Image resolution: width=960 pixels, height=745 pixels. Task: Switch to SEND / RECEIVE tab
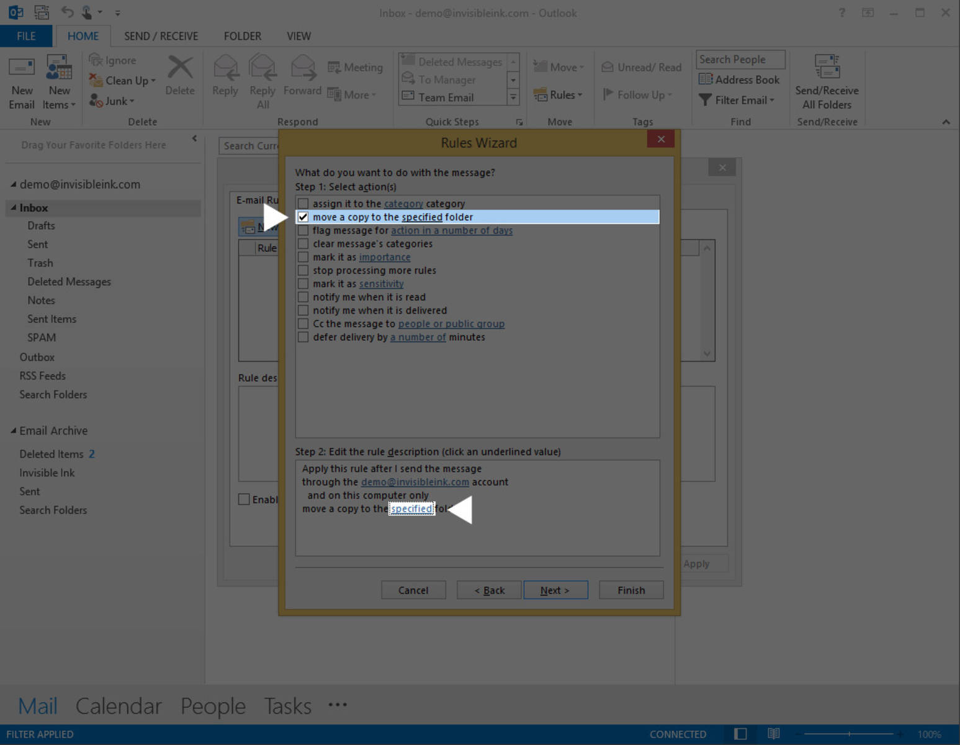(161, 36)
